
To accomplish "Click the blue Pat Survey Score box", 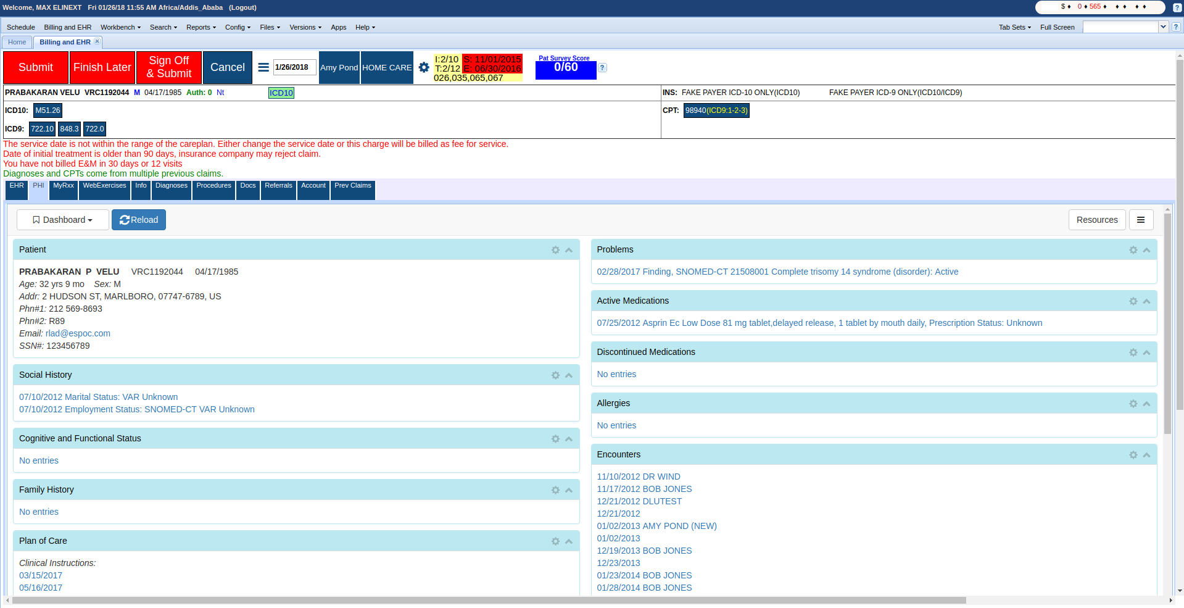I will pyautogui.click(x=565, y=69).
